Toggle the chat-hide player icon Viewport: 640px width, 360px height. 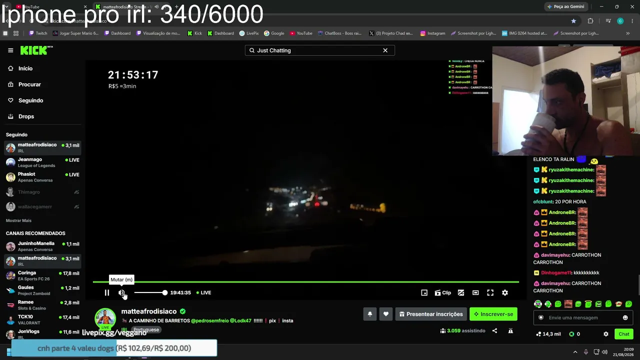461,292
